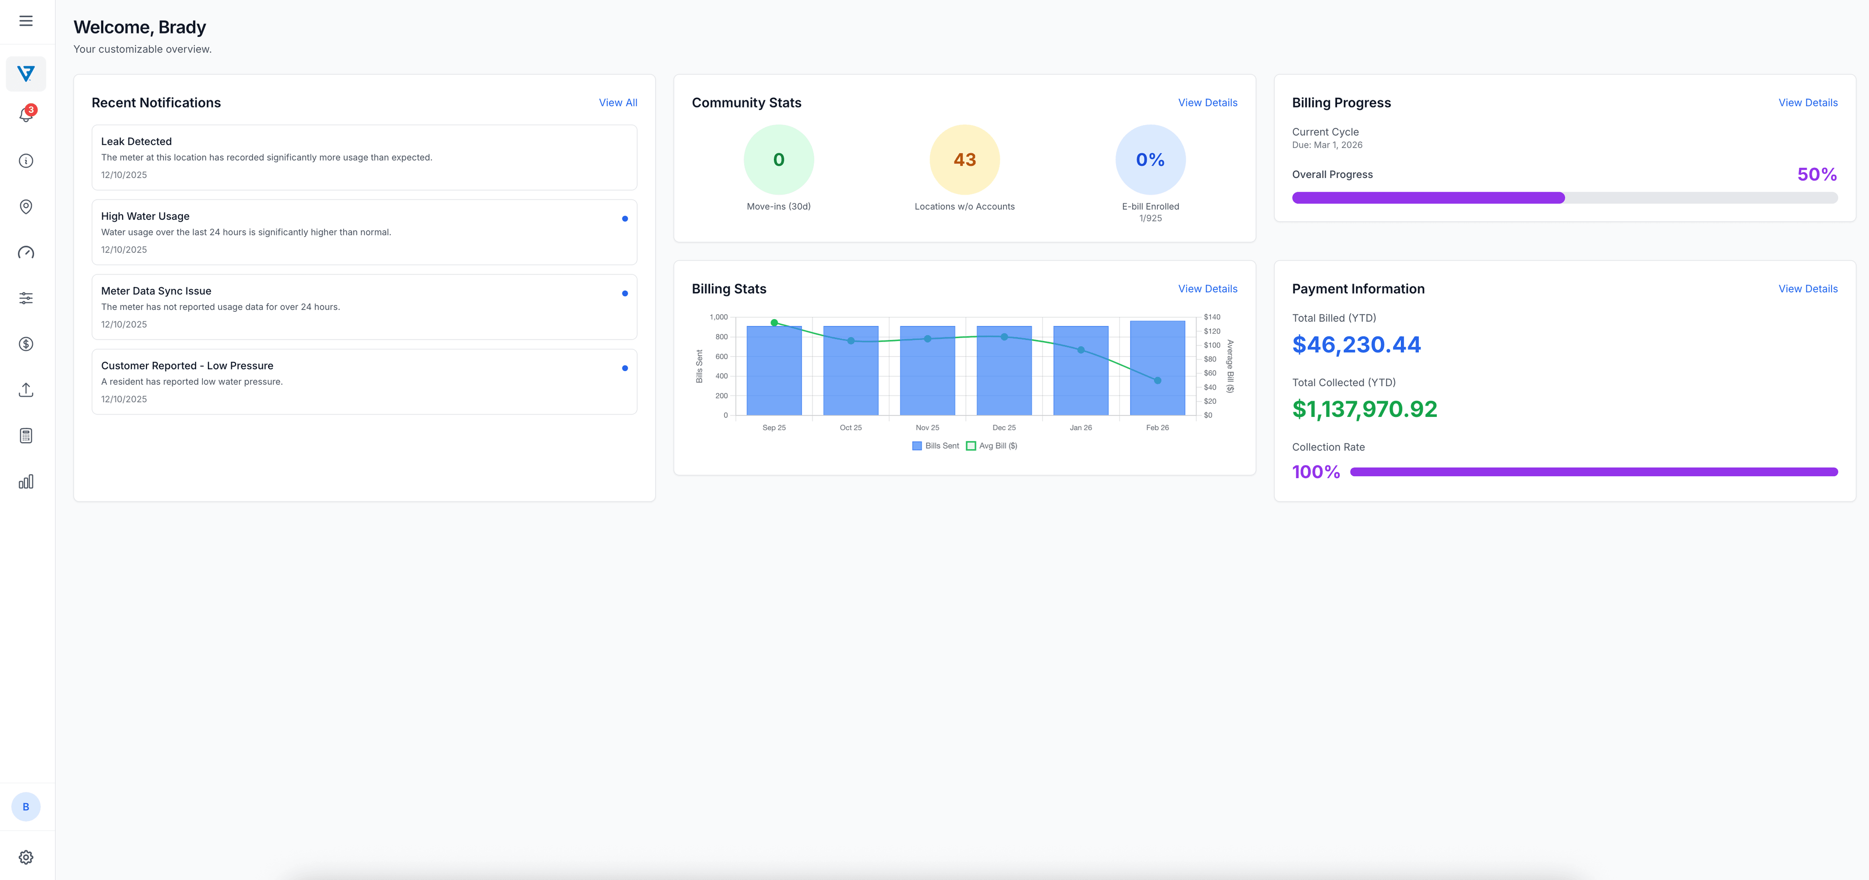This screenshot has height=880, width=1869.
Task: Open the calculator icon in sidebar
Action: click(25, 435)
